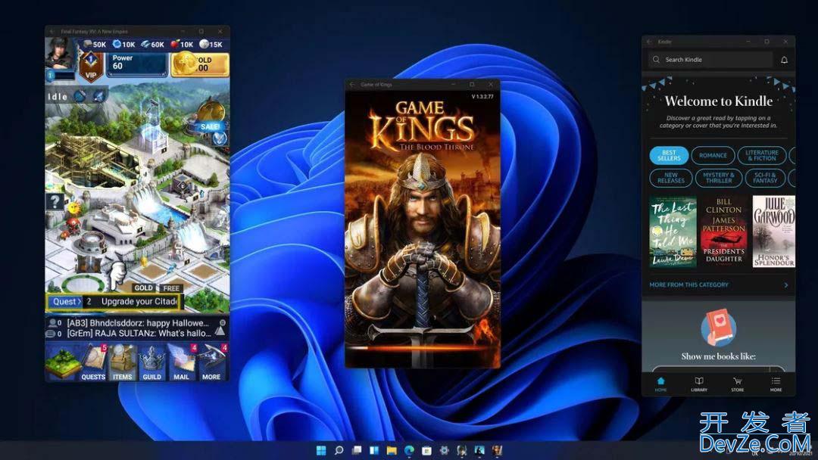Open Settings gear on taskbar
The image size is (818, 460).
point(445,450)
